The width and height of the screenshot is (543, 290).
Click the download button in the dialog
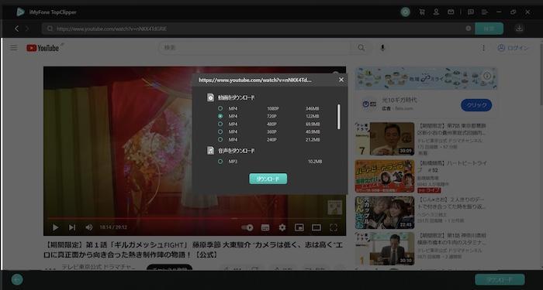(268, 179)
